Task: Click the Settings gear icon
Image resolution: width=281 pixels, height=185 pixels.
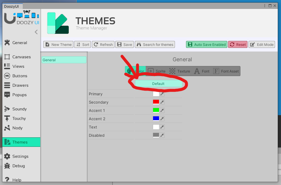Action: point(7,156)
